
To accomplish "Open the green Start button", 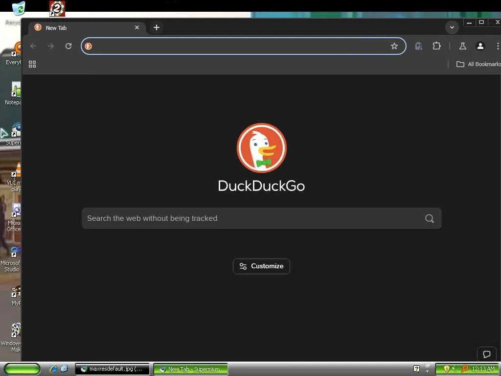I will point(22,369).
